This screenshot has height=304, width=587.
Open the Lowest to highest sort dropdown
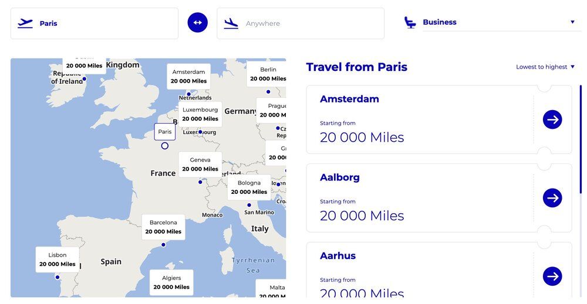coord(545,67)
